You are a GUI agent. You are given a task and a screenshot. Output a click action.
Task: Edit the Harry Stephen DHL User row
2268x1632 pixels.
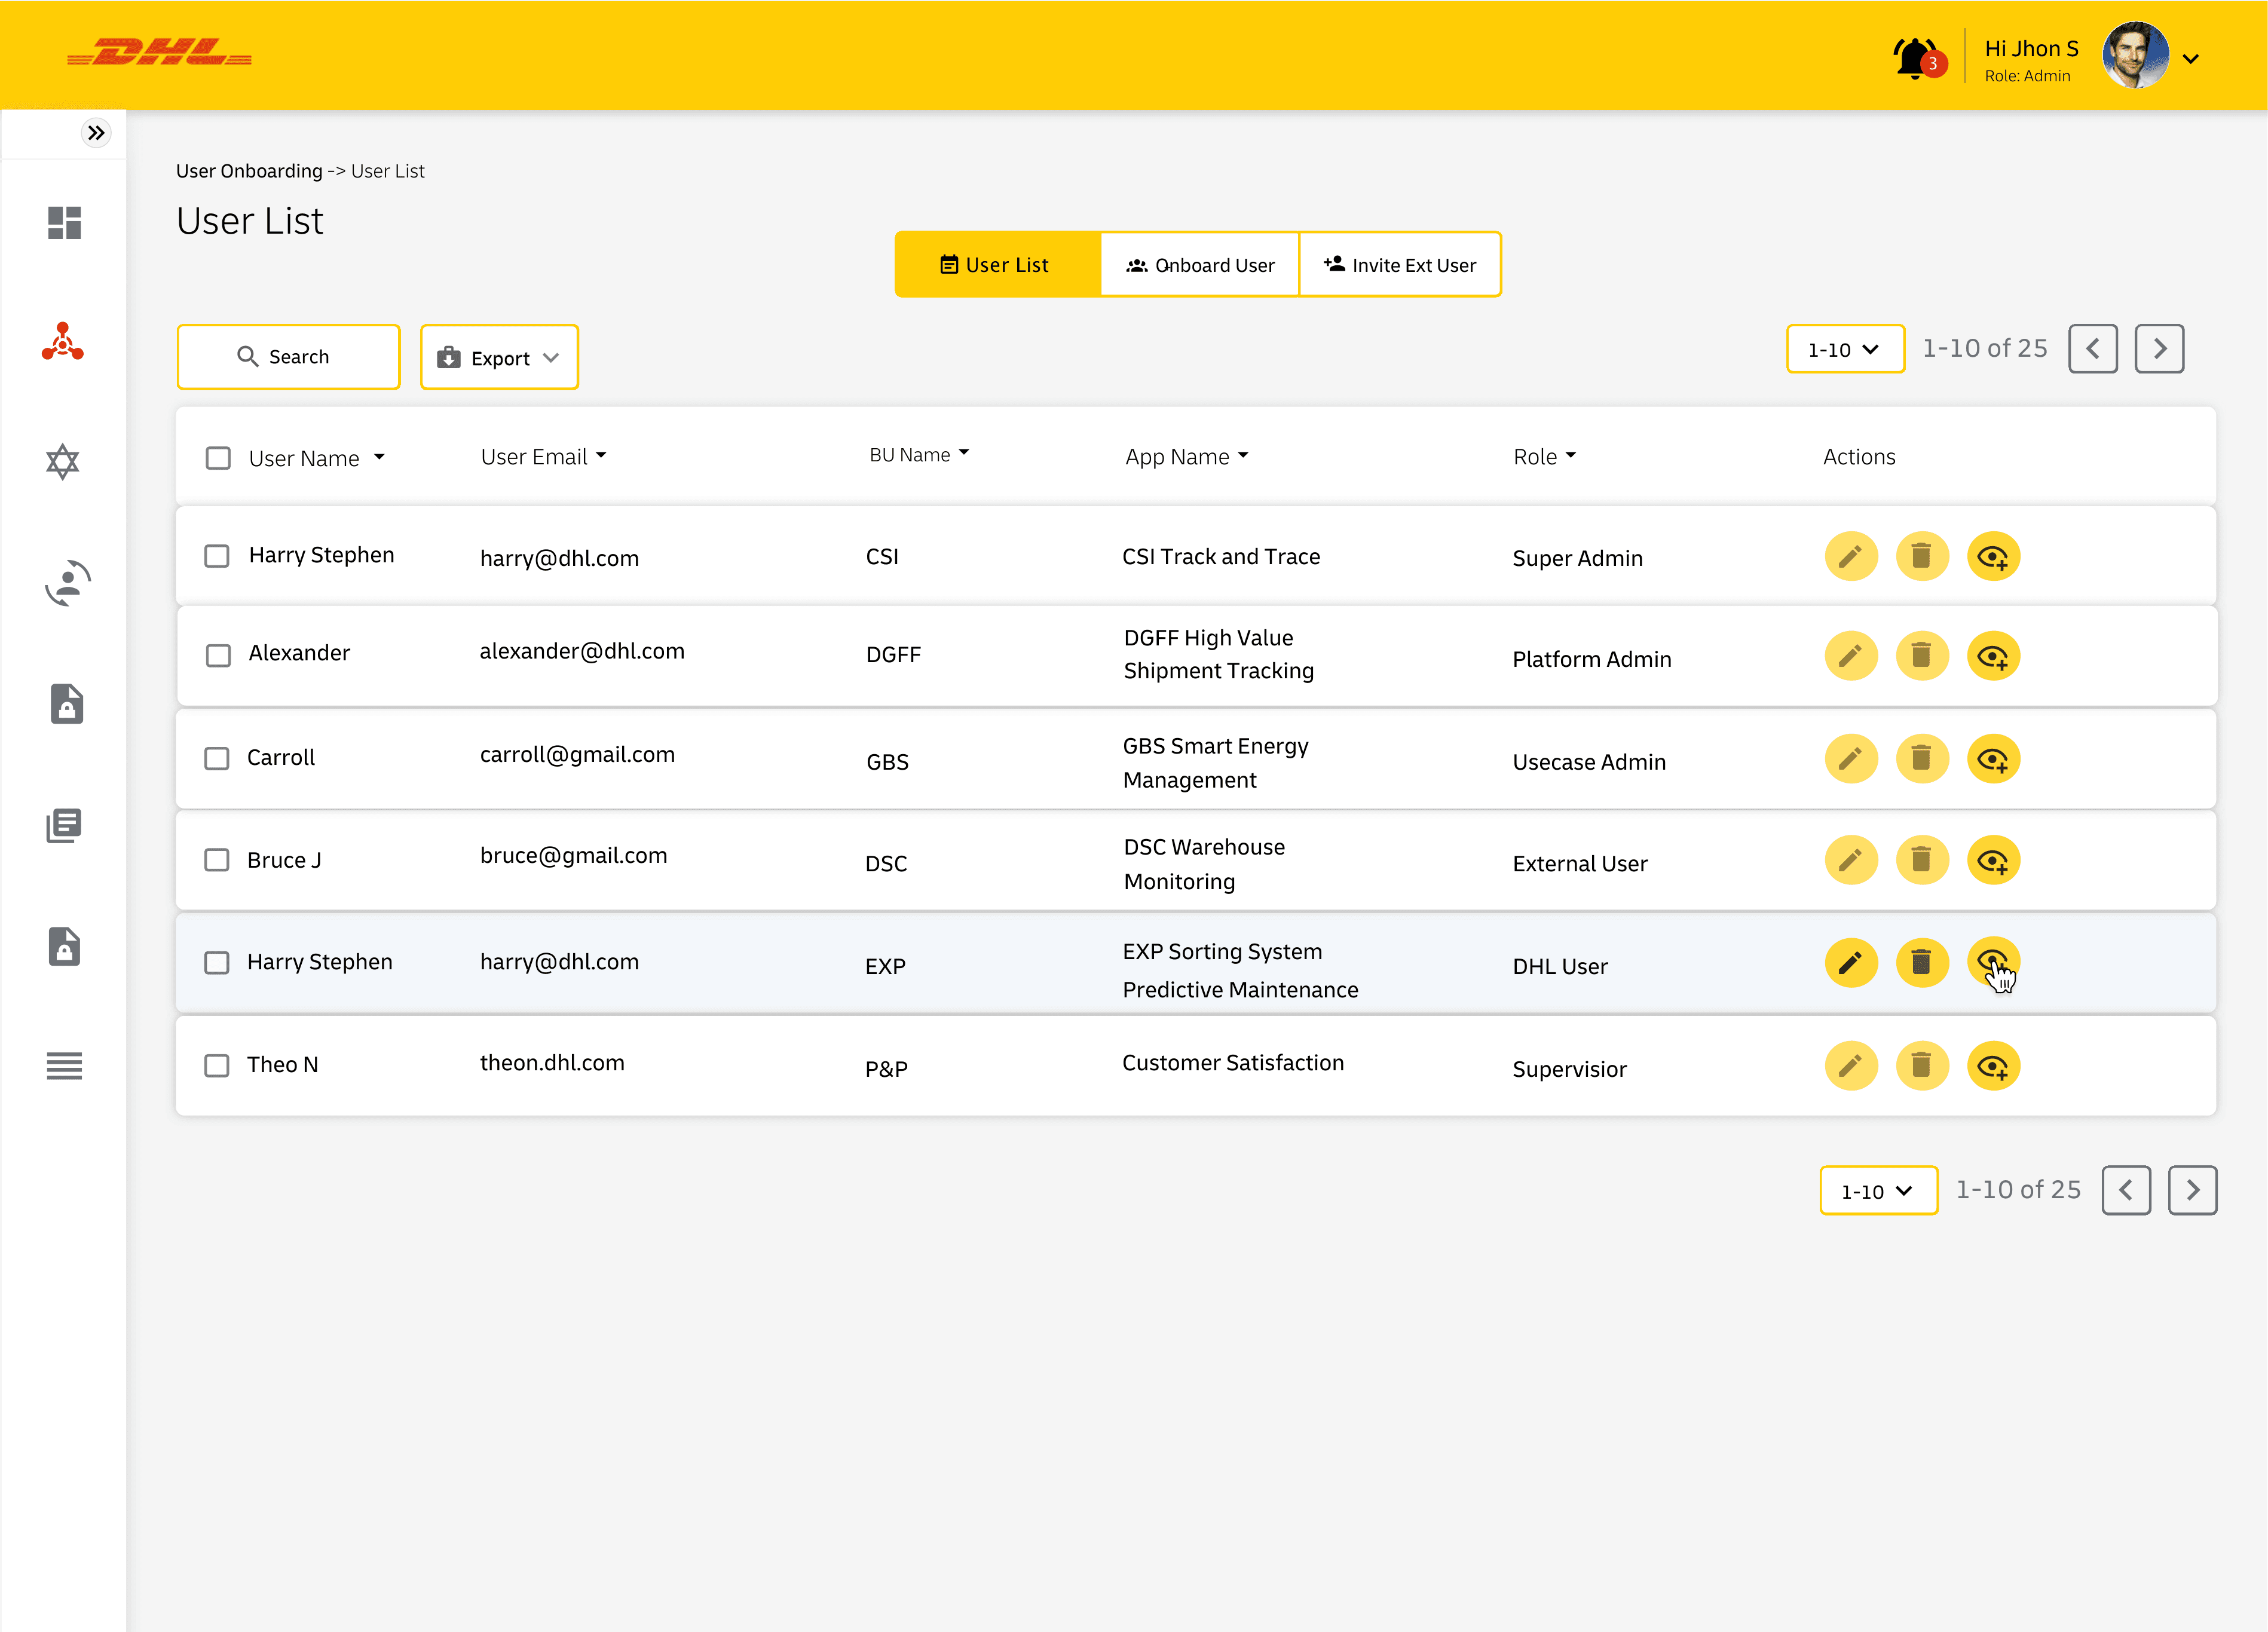[1851, 963]
